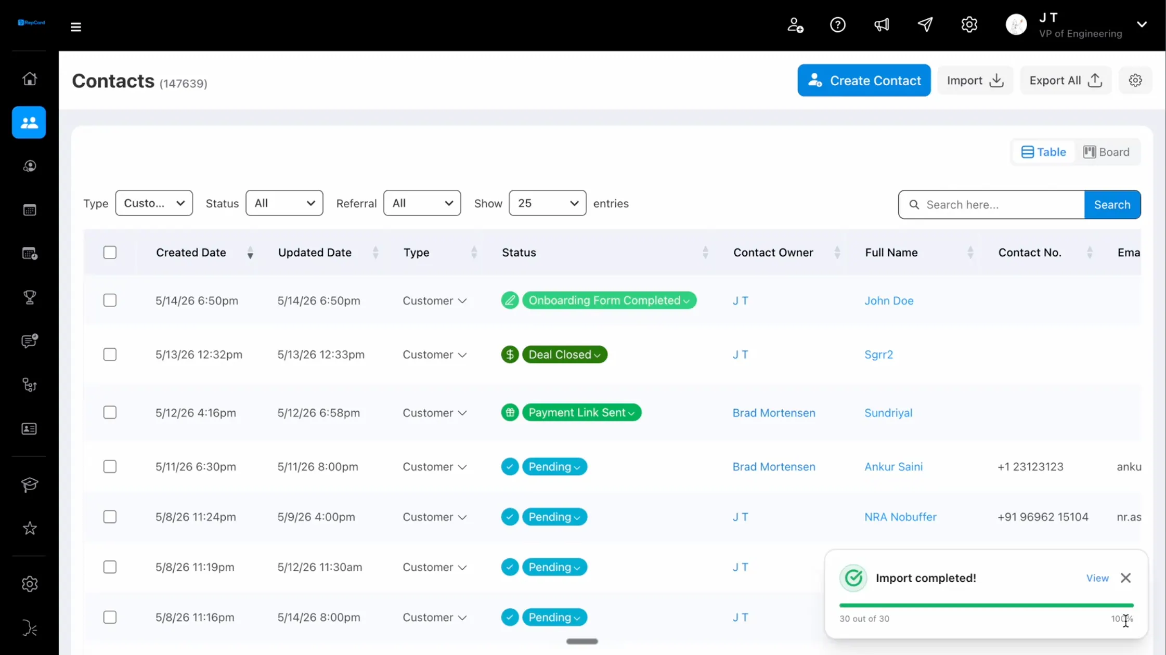This screenshot has height=655, width=1166.
Task: Click View link in import notification
Action: pos(1097,578)
